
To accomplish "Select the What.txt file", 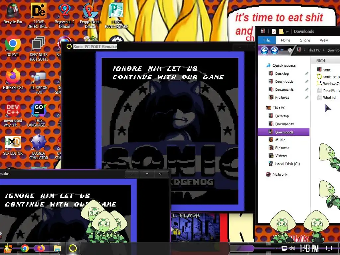I will pos(327,98).
